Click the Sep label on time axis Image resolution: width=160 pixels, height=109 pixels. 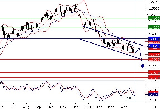pos(38,107)
